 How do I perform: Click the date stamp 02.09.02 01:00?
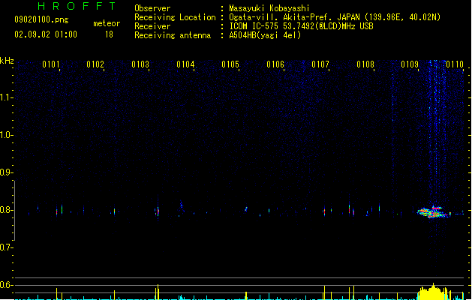point(46,34)
